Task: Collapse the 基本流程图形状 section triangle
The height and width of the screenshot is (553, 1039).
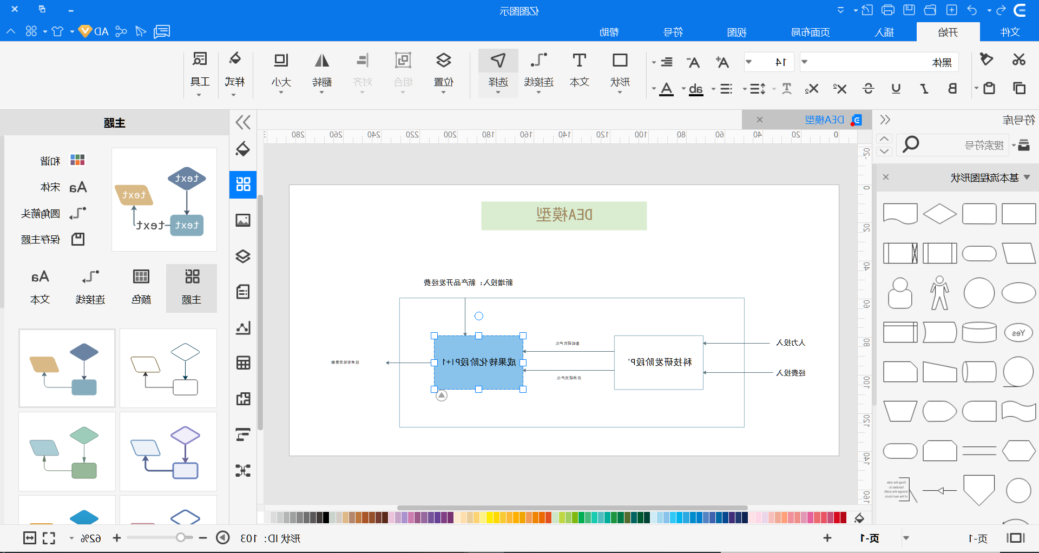Action: coord(1027,177)
